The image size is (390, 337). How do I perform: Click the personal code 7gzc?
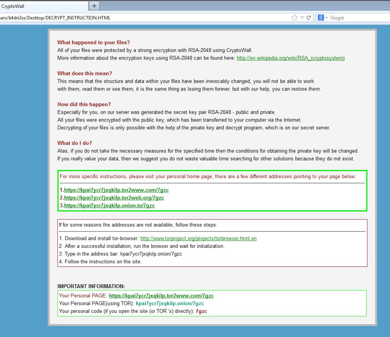(x=201, y=311)
